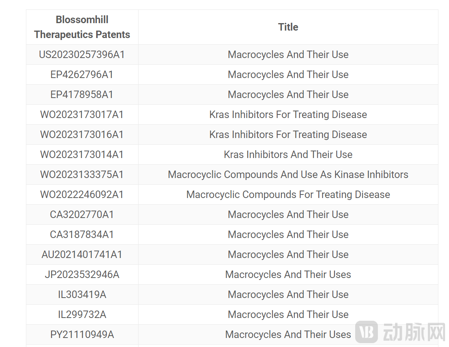This screenshot has width=449, height=347.
Task: Click the watermark logo icon at bottom right
Action: [x=367, y=332]
